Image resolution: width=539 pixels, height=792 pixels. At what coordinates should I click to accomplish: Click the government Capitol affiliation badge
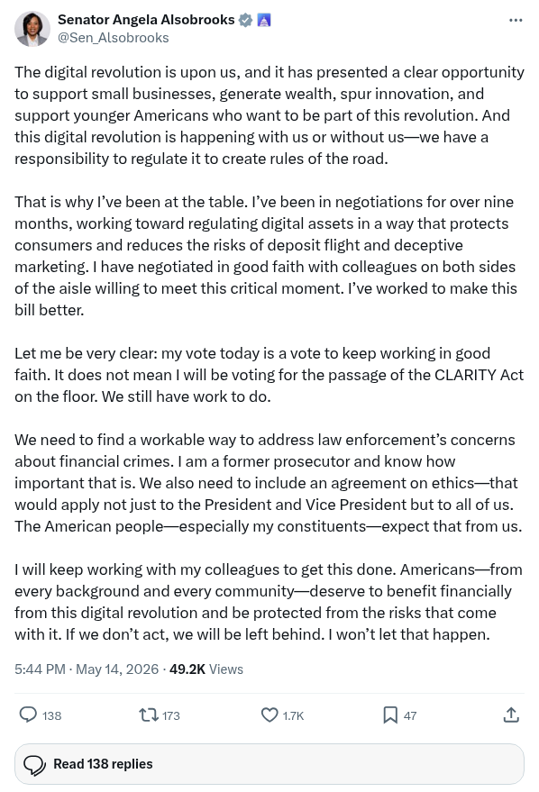264,20
